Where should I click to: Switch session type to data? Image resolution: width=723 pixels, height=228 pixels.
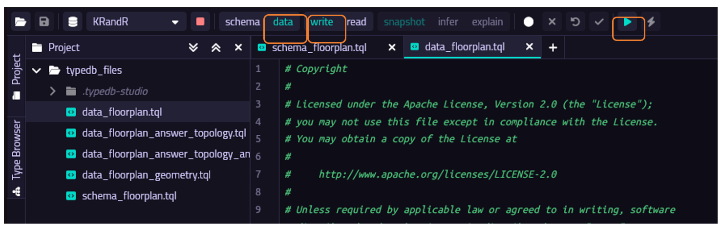(x=283, y=22)
